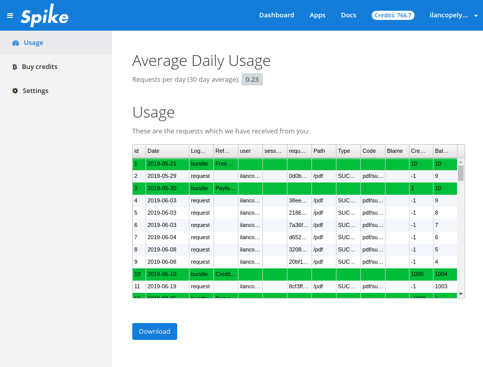Click the Settings gear icon
This screenshot has width=483, height=367.
15,91
